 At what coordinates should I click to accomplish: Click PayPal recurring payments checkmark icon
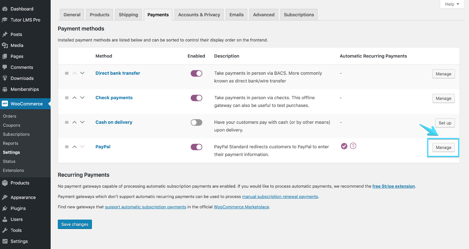(x=344, y=146)
